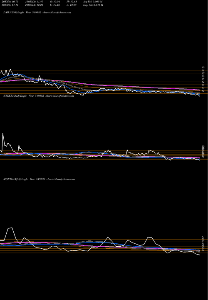Image resolution: width=208 pixels, height=300 pixels.
Task: Click the Avg Vol readout
Action: (93, 2)
